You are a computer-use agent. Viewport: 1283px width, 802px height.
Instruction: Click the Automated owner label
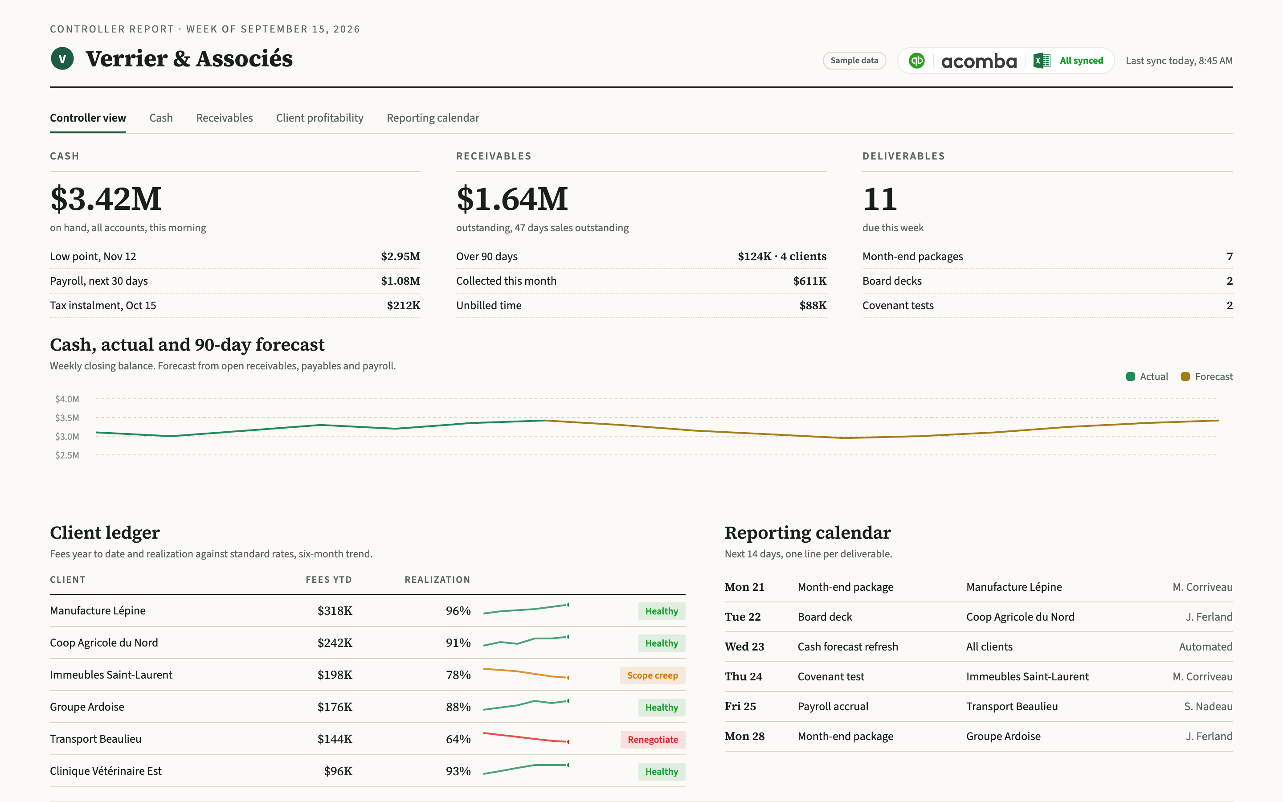click(1205, 647)
